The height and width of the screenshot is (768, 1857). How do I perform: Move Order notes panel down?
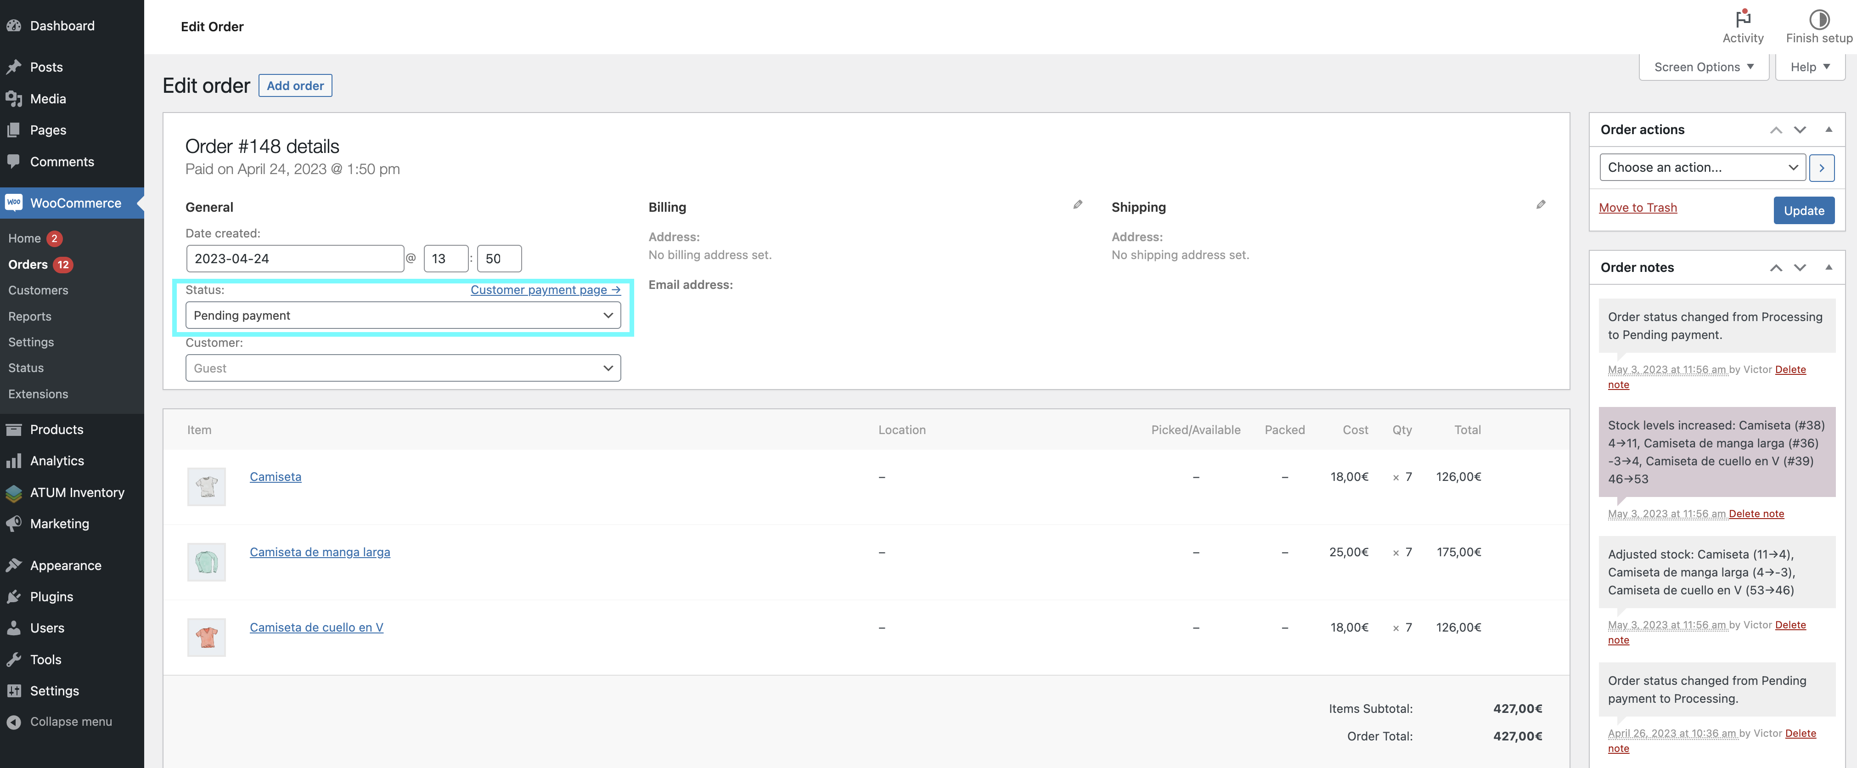pos(1800,267)
